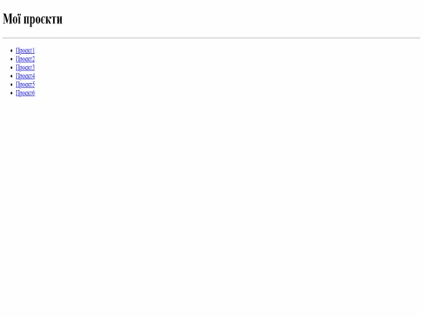Follow the Проєкт3 hyperlink
This screenshot has height=317, width=423.
pos(25,67)
